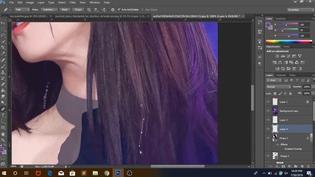Image resolution: width=315 pixels, height=177 pixels.
Task: Create a new group folder in Layers panel
Action: (x=296, y=166)
